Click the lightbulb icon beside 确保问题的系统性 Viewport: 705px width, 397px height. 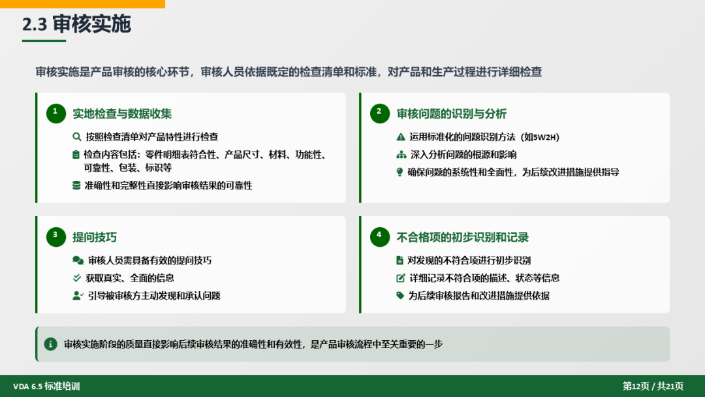point(400,172)
